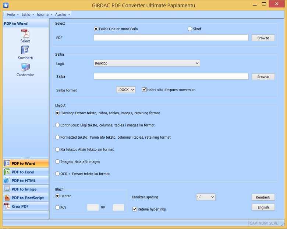287x229 pixels.
Task: Select the 'Feilo: One or more Feilo' radio button
Action: [x=96, y=29]
